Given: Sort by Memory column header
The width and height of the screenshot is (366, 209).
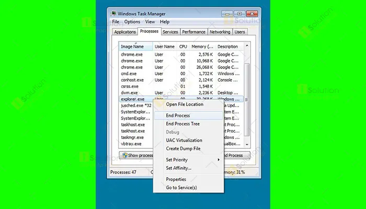Looking at the screenshot, I should click(202, 47).
